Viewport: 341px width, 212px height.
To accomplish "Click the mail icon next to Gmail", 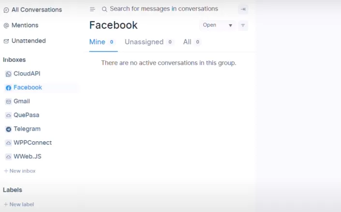I will pyautogui.click(x=8, y=102).
